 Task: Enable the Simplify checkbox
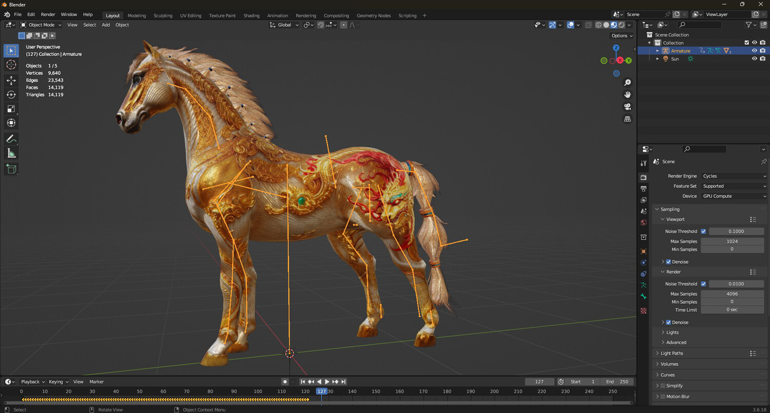tap(663, 386)
